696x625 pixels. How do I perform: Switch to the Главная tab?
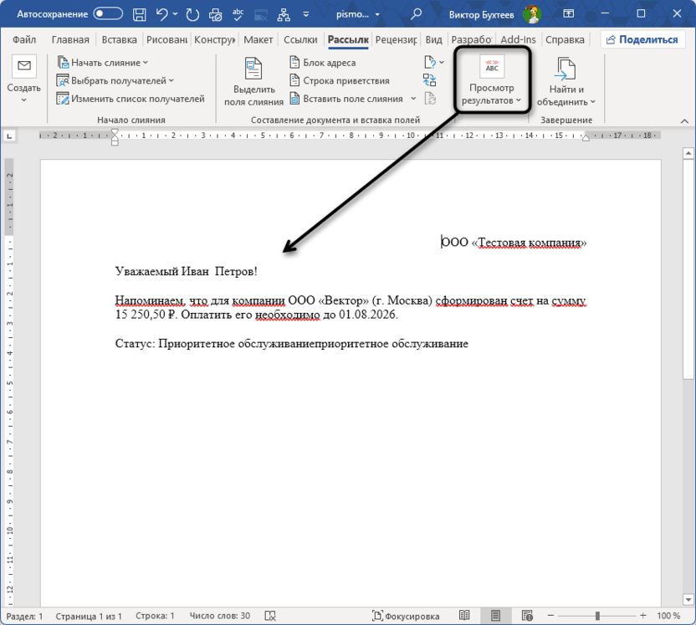70,40
